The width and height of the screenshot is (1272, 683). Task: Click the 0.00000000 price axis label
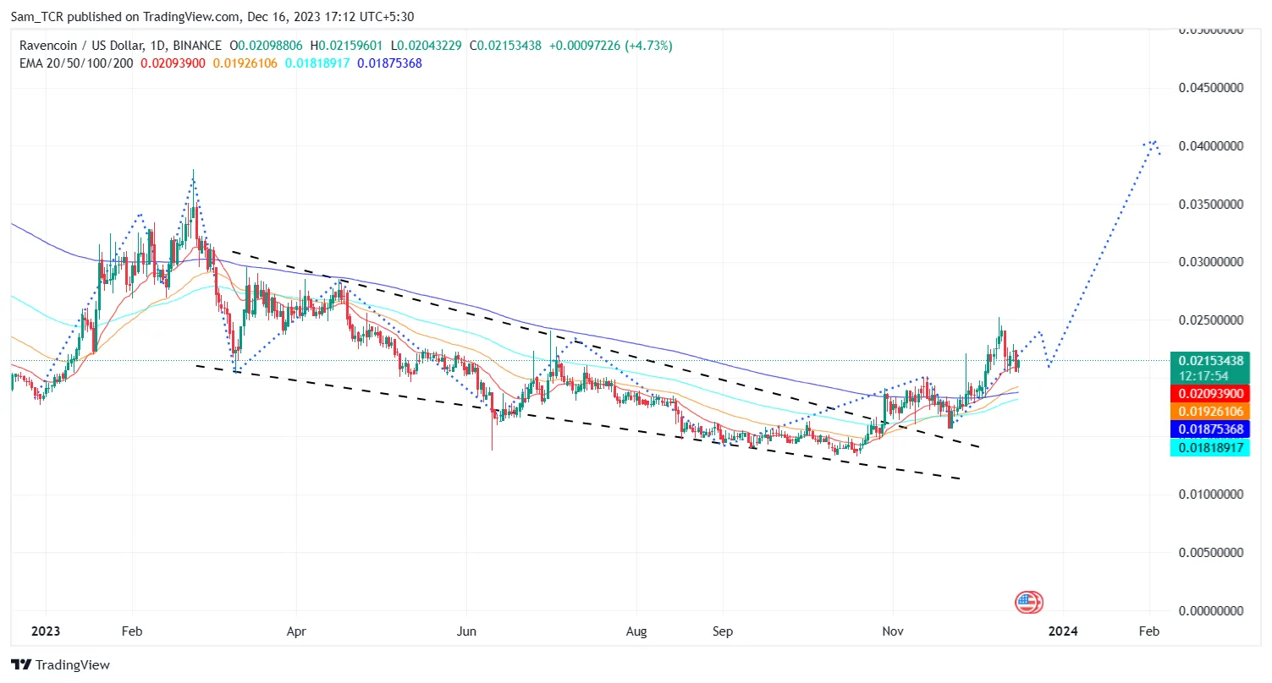(x=1210, y=610)
